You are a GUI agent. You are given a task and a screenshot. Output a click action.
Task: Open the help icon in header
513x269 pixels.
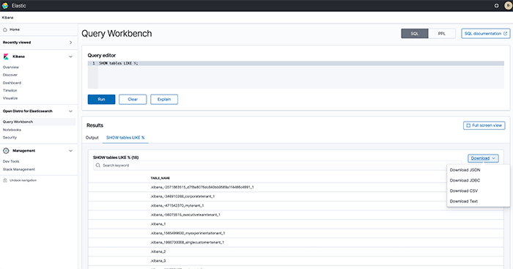pyautogui.click(x=496, y=6)
